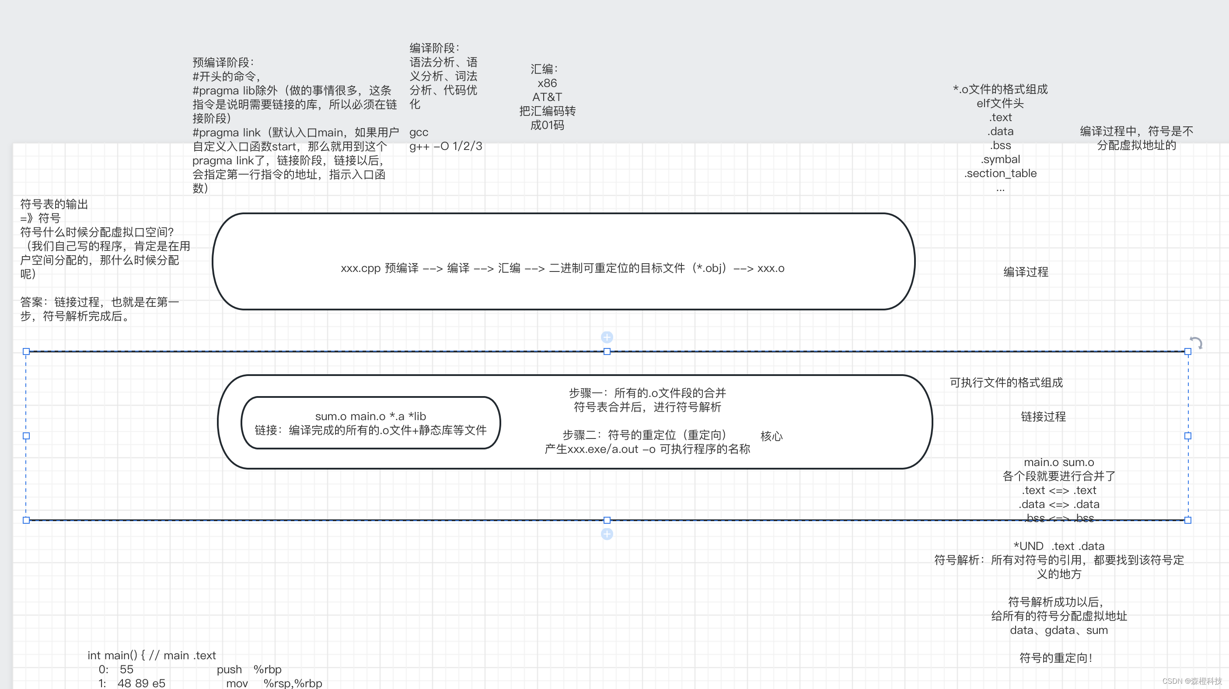Click the 预编译阶段 text block
The image size is (1229, 689).
tap(294, 125)
